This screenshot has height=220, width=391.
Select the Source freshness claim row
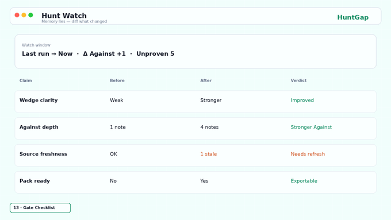point(195,156)
